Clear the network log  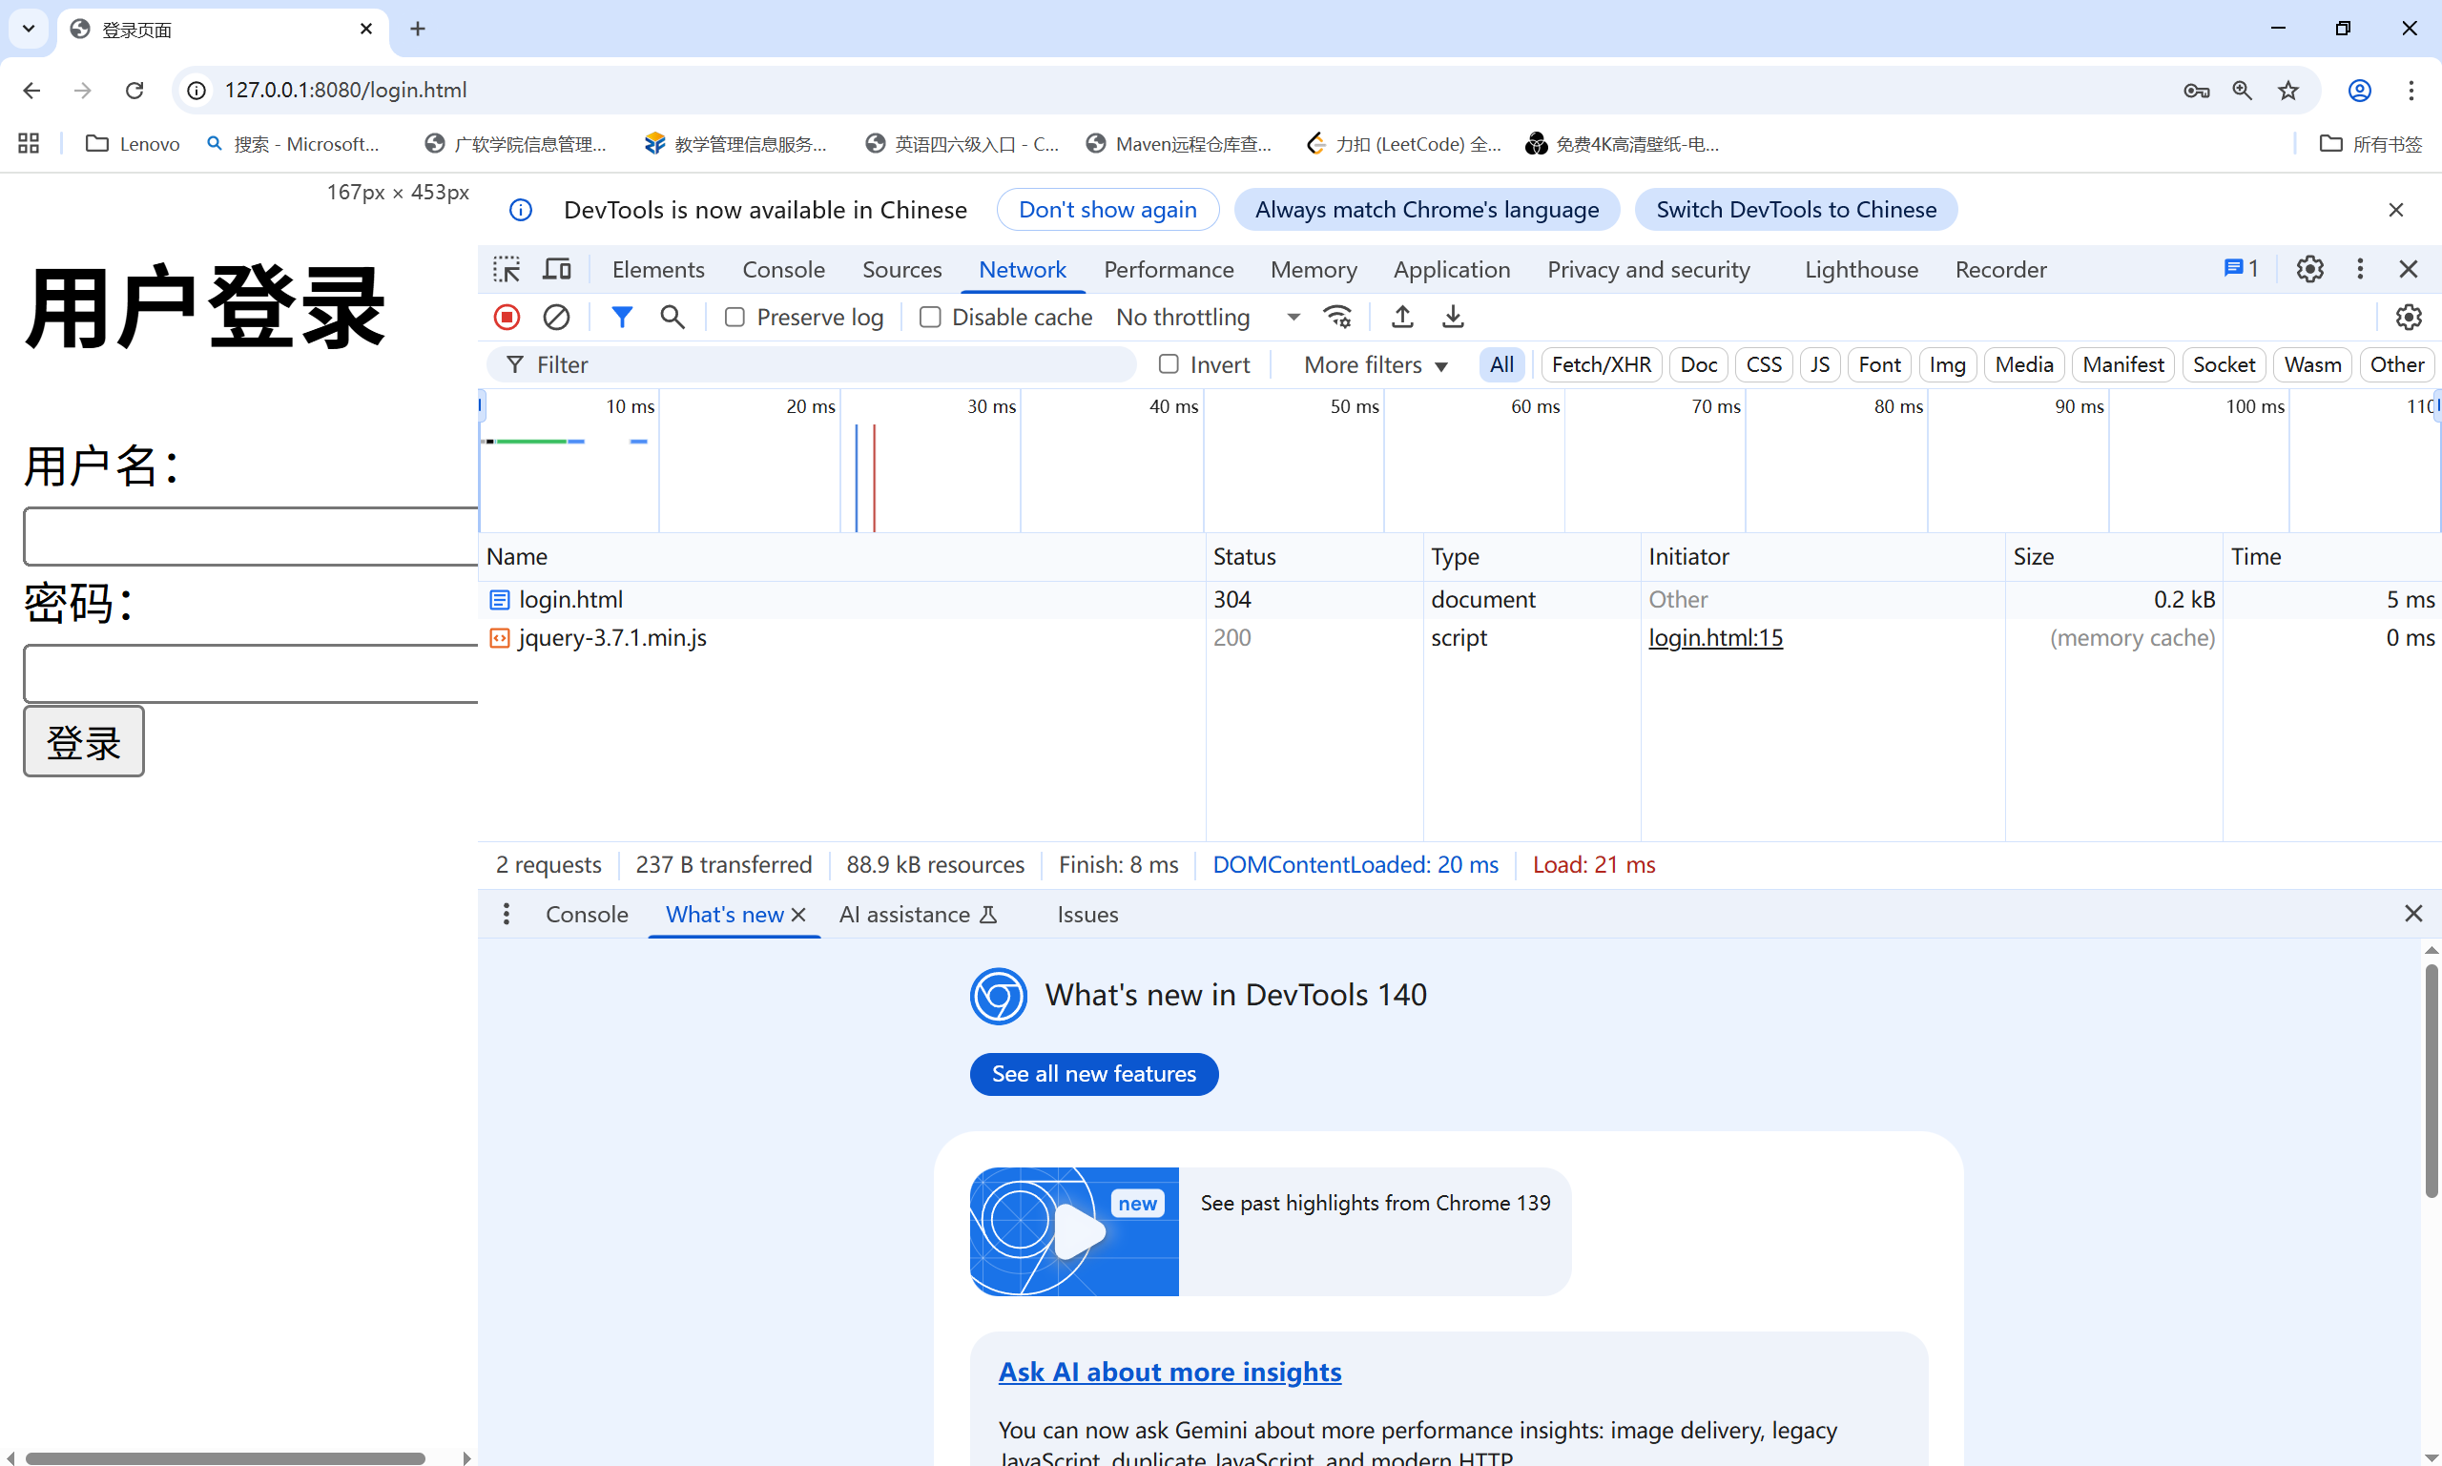pyautogui.click(x=556, y=317)
